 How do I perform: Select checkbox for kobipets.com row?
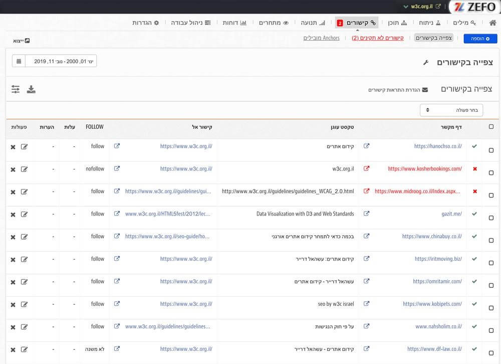pos(491,308)
